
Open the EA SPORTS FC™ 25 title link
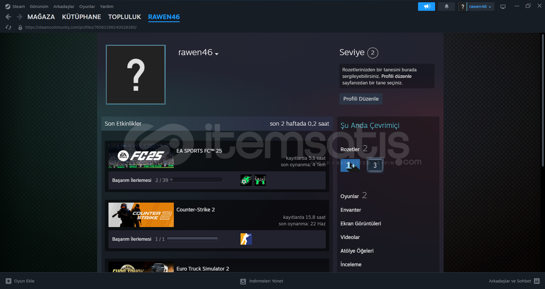coord(199,151)
